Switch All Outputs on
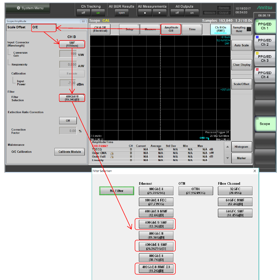 (x=192, y=13)
